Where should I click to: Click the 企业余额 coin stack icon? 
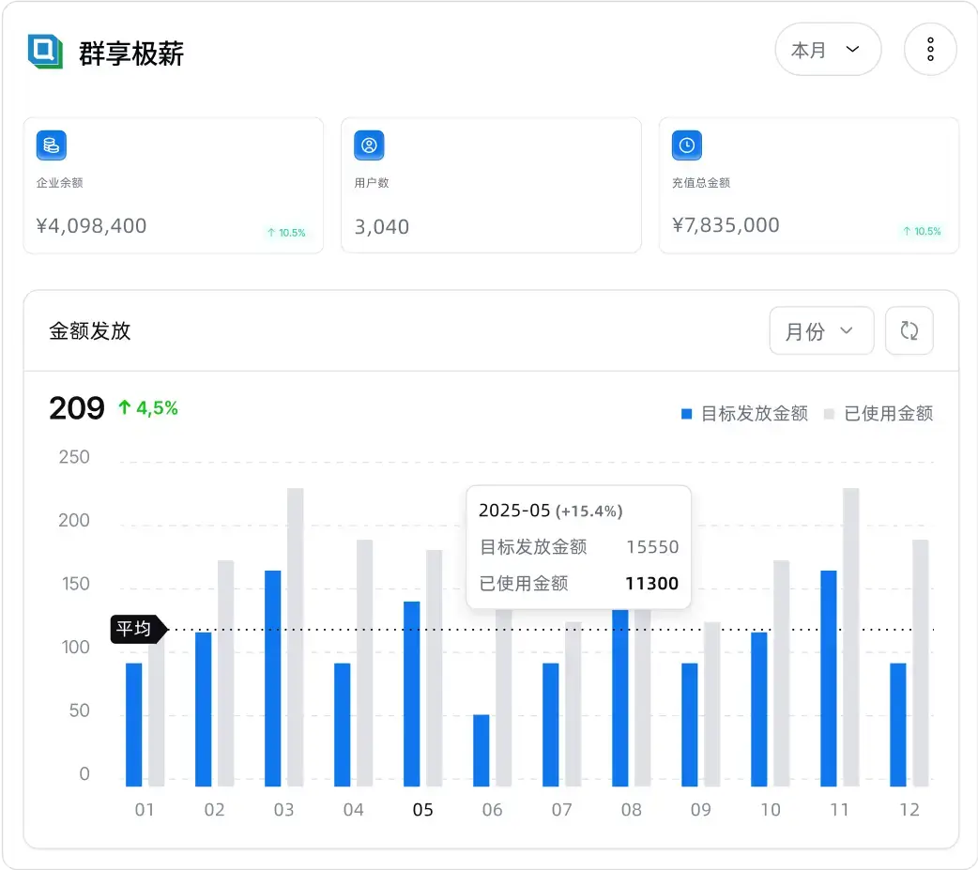click(52, 145)
